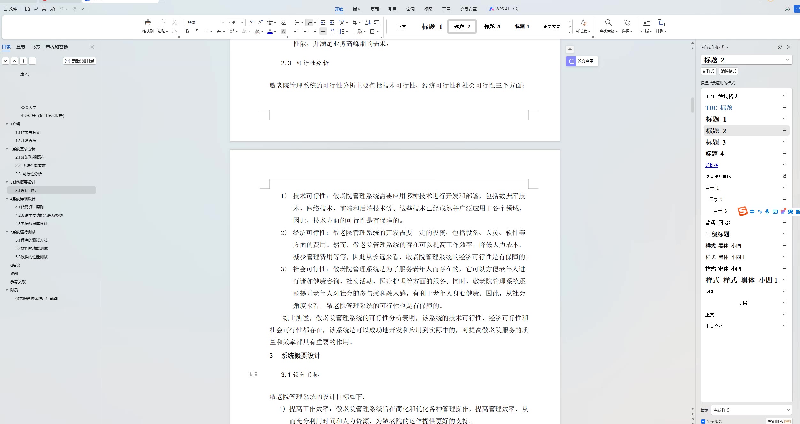Click the Format Painter (格式刷) icon

coord(148,23)
